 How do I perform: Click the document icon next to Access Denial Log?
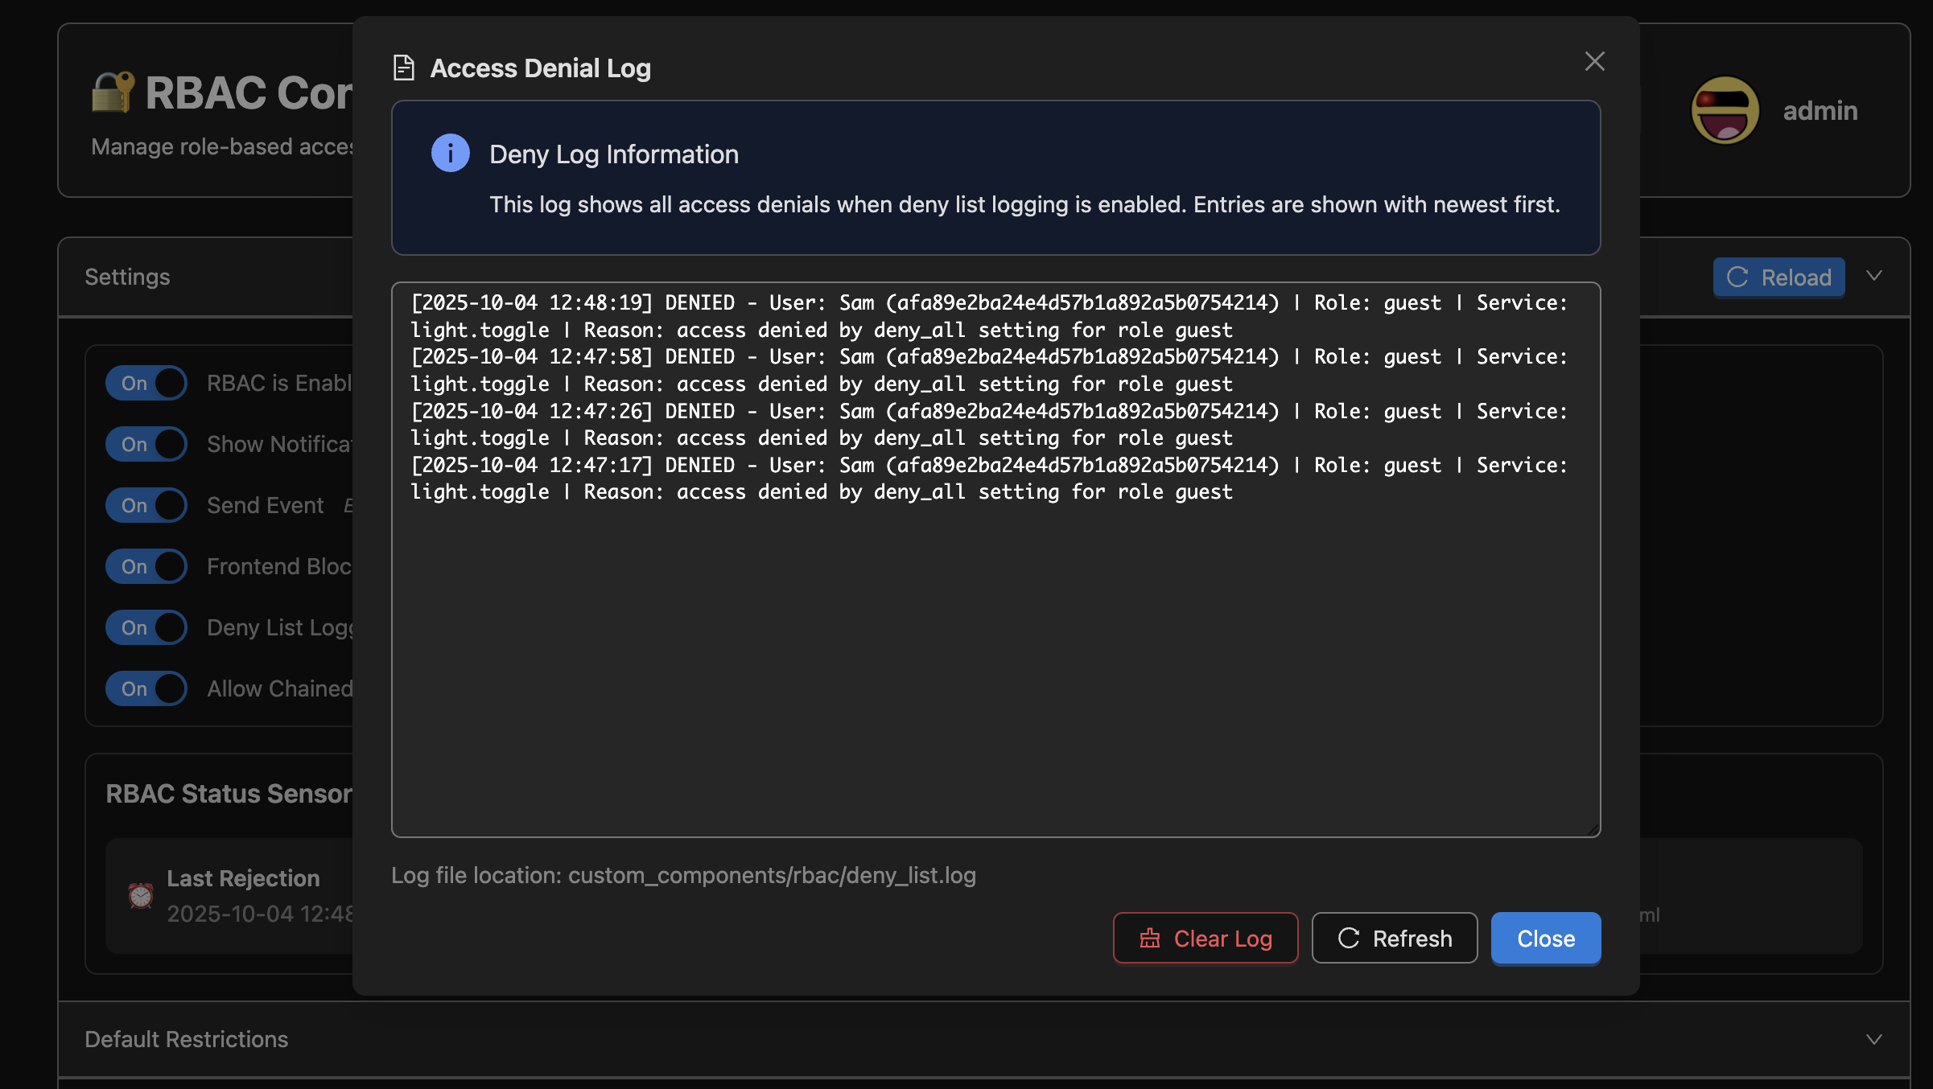(403, 68)
